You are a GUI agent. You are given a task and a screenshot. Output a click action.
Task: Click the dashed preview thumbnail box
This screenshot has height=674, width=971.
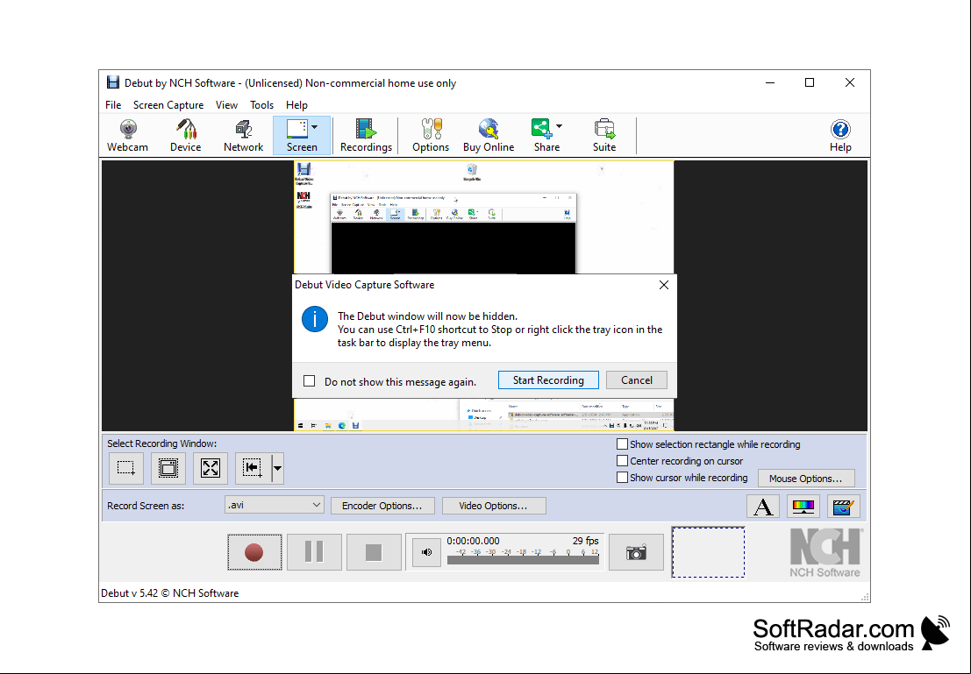[709, 552]
